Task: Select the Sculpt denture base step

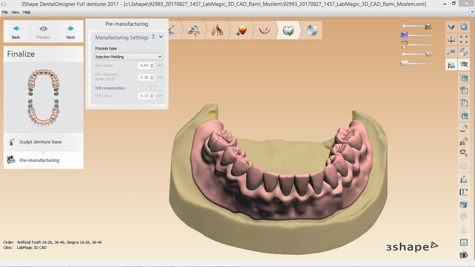Action: pyautogui.click(x=43, y=142)
